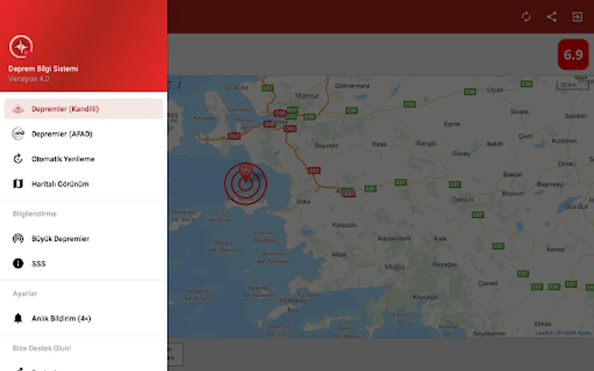Open Büyük Depremler list
The height and width of the screenshot is (371, 594).
coord(83,239)
